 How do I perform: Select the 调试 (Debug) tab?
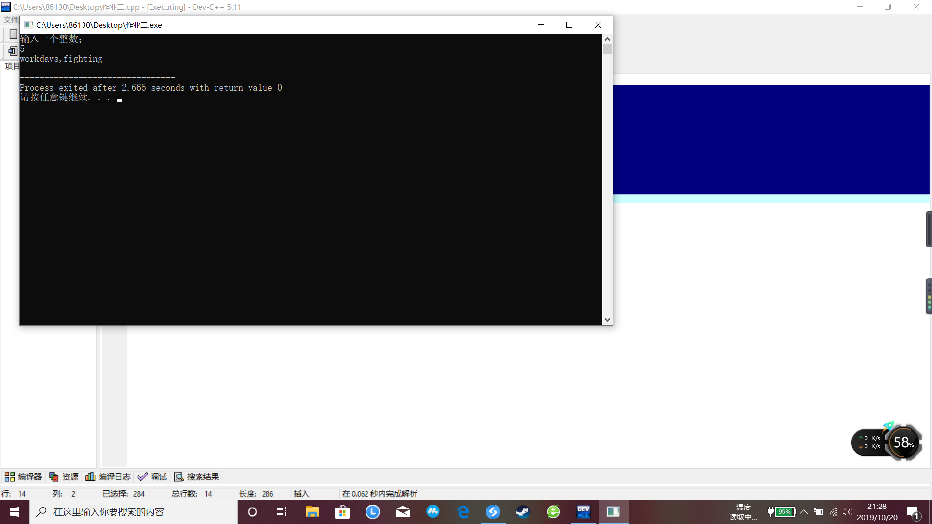pyautogui.click(x=152, y=476)
